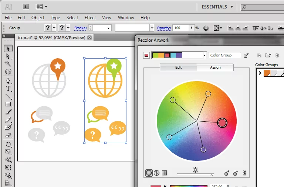Screen dimensions: 284x187
Task: Close the icon.ai document tab
Action: click(x=89, y=38)
